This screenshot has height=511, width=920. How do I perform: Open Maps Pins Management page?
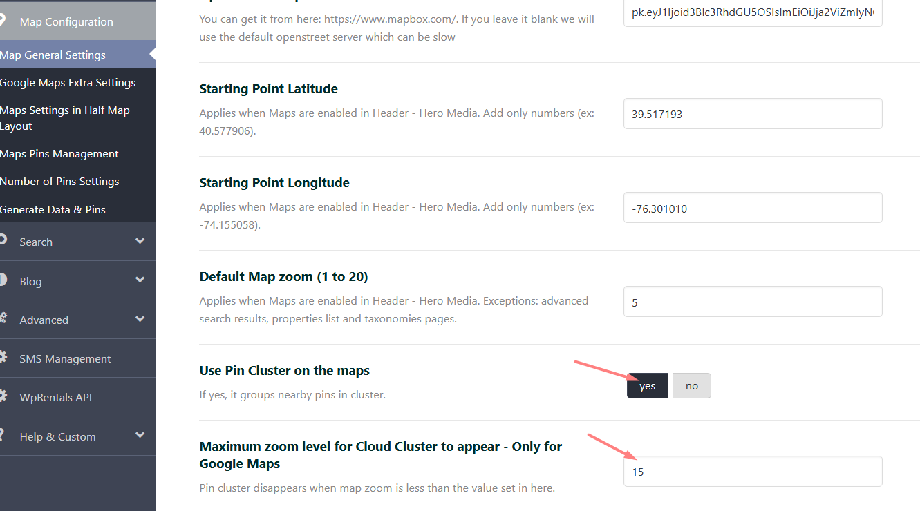tap(59, 154)
